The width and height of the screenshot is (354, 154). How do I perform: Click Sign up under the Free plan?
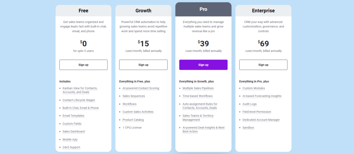tap(83, 65)
